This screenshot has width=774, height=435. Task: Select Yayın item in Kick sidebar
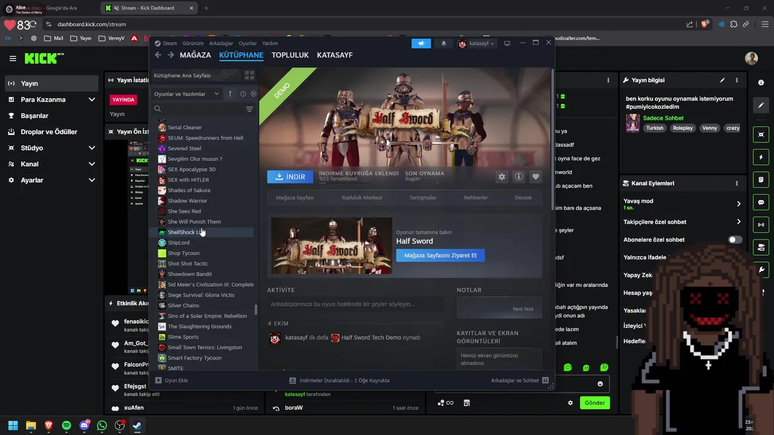point(51,83)
